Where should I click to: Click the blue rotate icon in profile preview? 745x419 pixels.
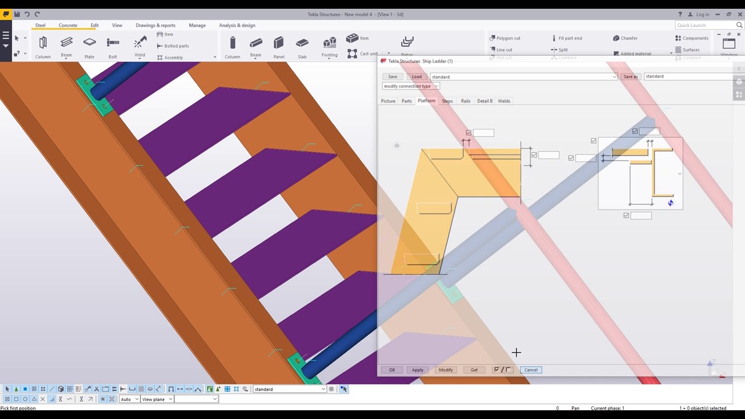coord(670,203)
